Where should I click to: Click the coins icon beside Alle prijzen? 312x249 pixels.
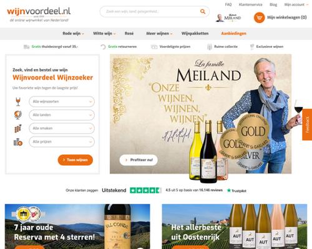point(18,142)
